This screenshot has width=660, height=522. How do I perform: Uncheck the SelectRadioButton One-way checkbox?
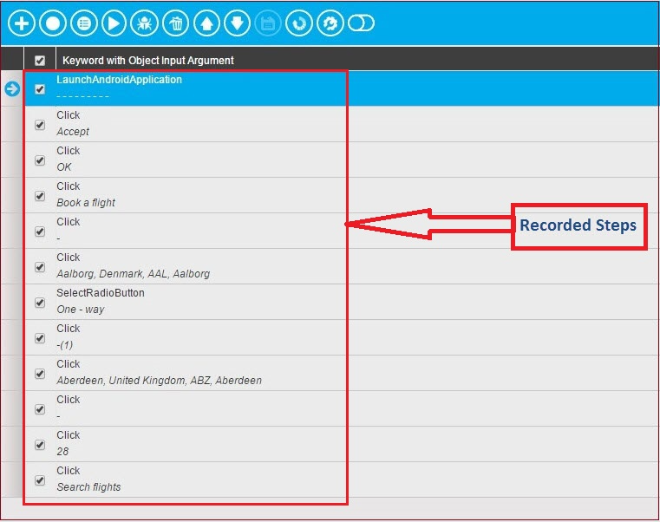pyautogui.click(x=40, y=303)
